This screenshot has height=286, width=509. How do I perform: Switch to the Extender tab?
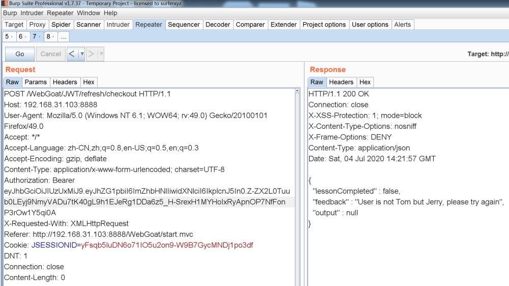283,25
